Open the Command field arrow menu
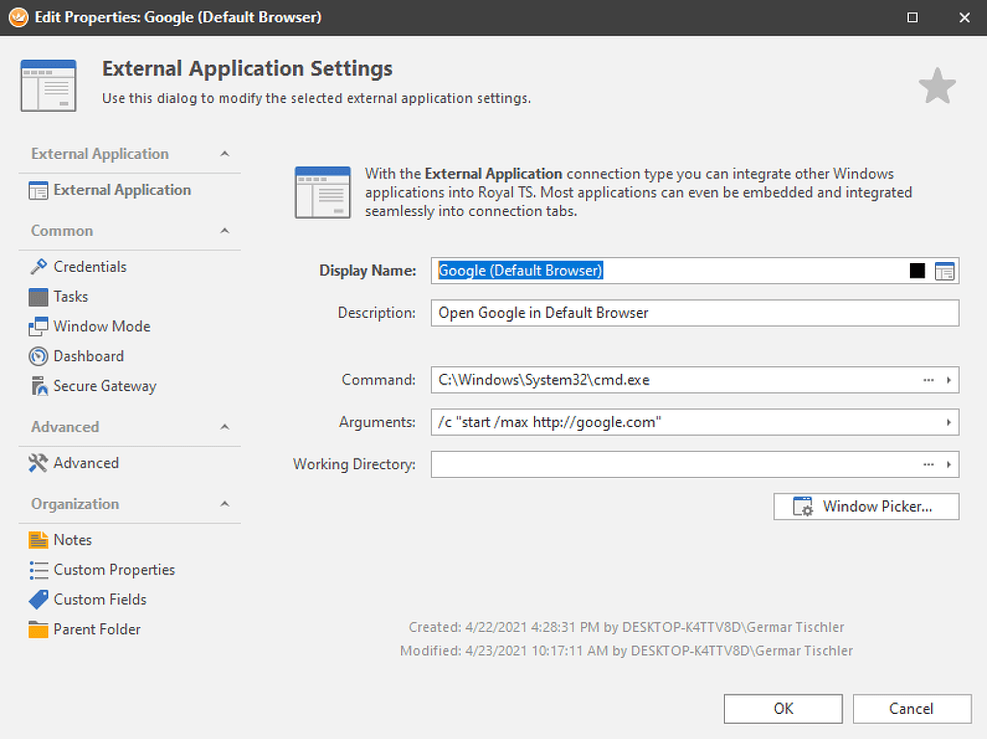 coord(948,381)
